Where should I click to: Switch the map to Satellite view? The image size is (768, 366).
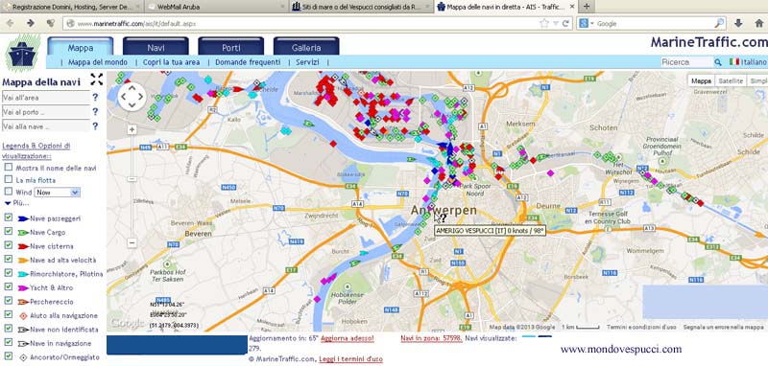731,81
